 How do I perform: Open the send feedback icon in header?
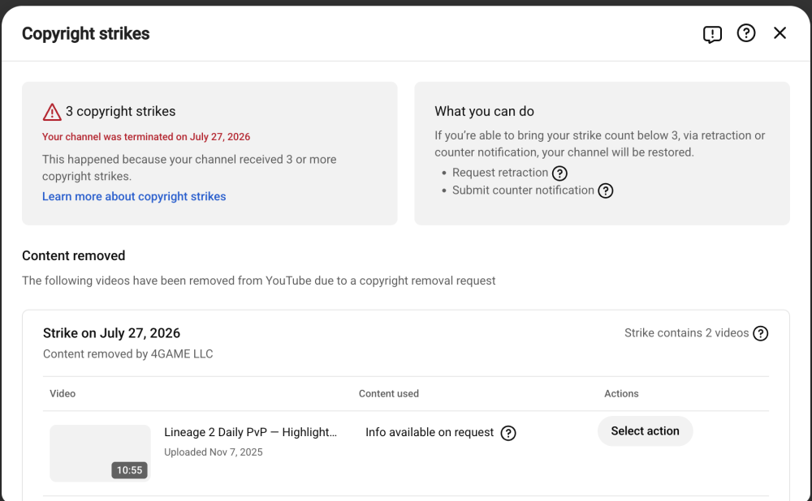712,34
